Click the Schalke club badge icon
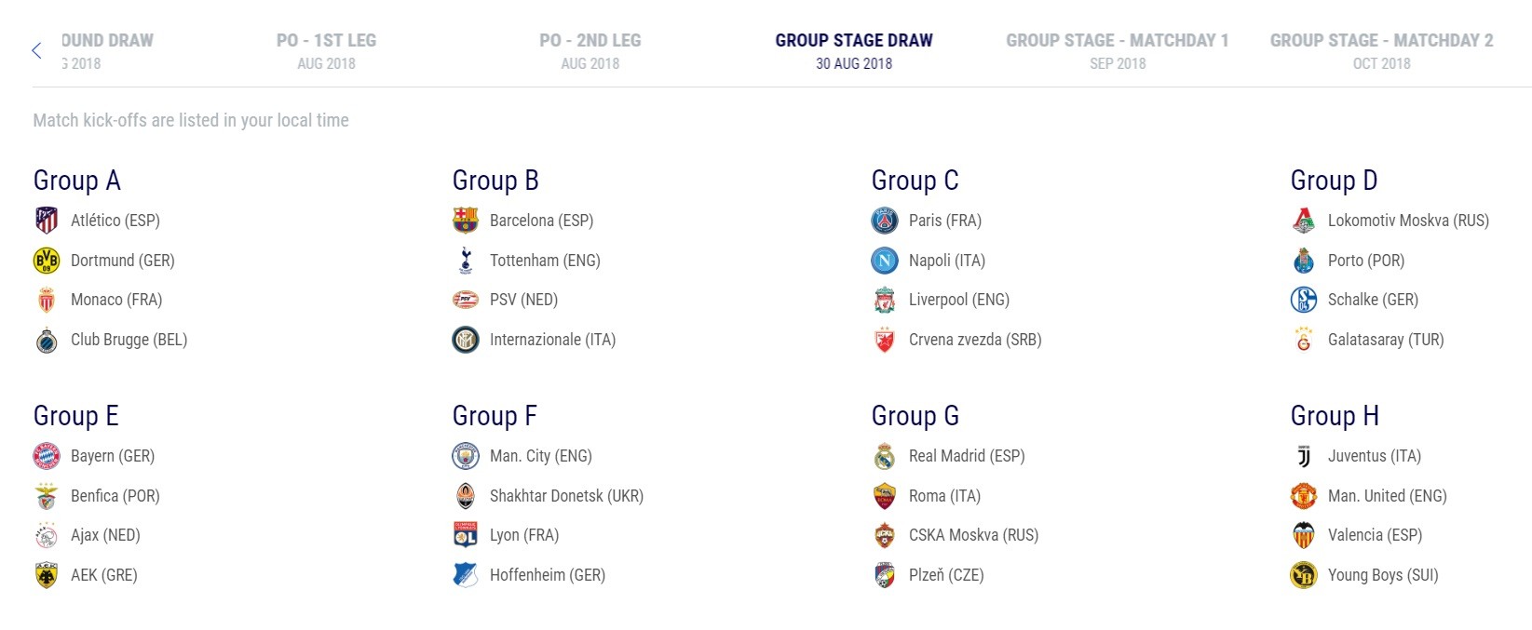 (1304, 300)
